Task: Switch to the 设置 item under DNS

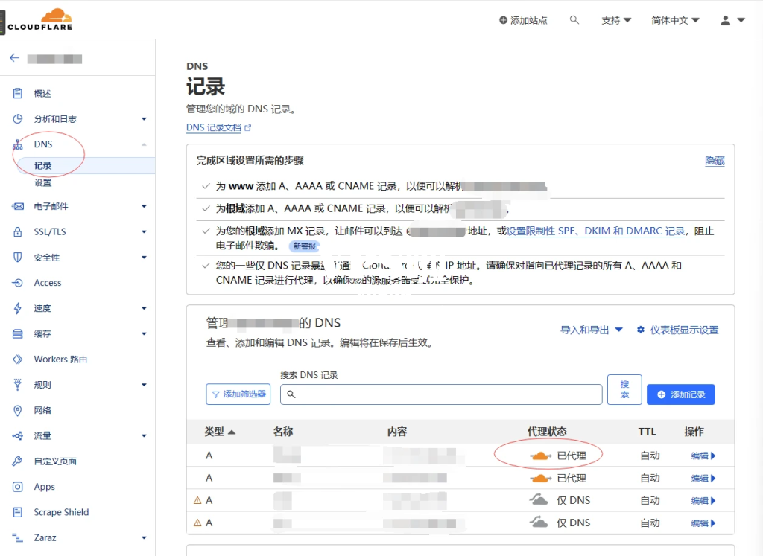Action: click(x=42, y=182)
